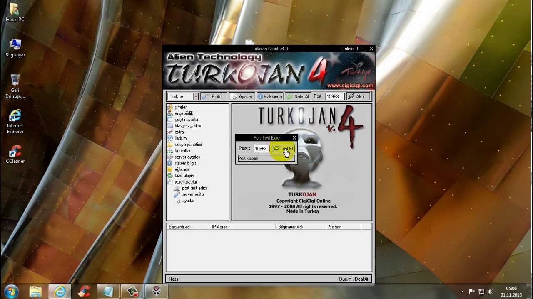This screenshot has width=533, height=299.
Task: Open CCleaner from the taskbar
Action: (x=84, y=292)
